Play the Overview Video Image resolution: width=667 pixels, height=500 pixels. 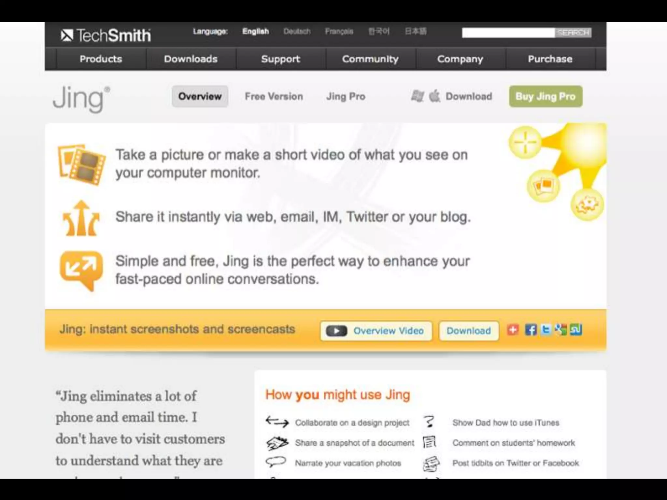coord(376,331)
